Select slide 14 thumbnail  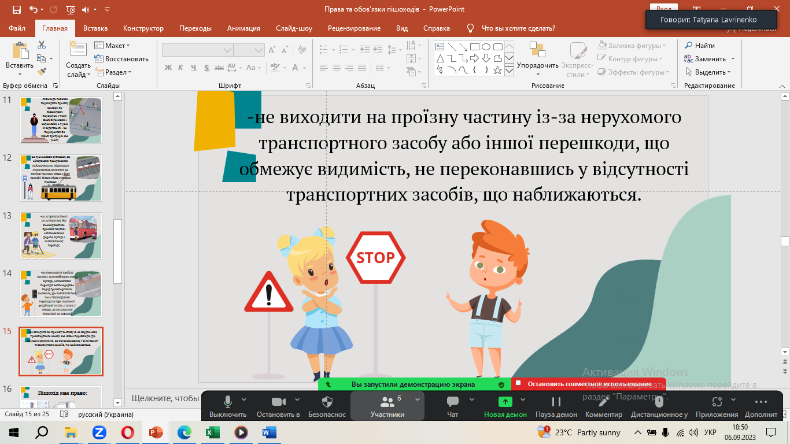[x=61, y=294]
